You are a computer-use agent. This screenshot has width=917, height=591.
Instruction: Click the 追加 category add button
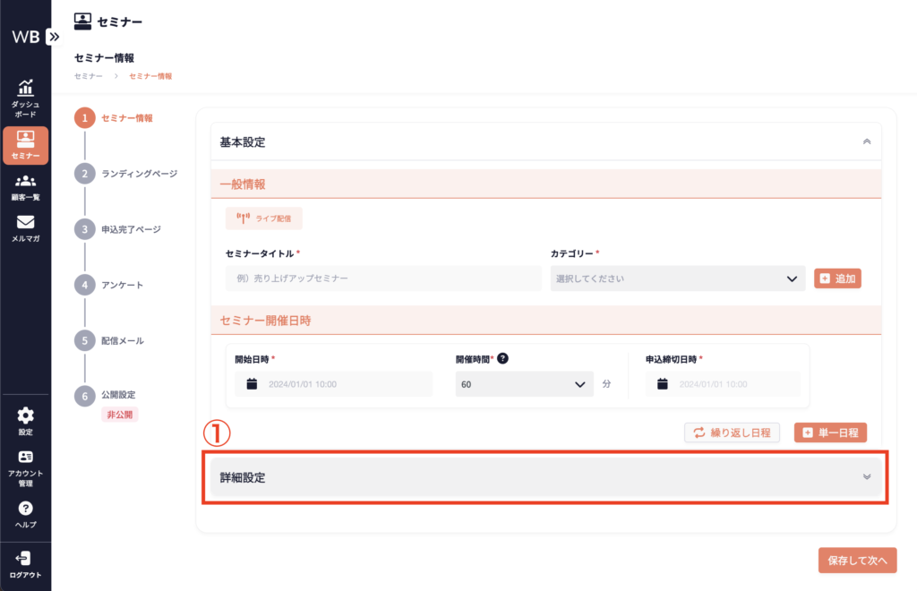(x=837, y=278)
